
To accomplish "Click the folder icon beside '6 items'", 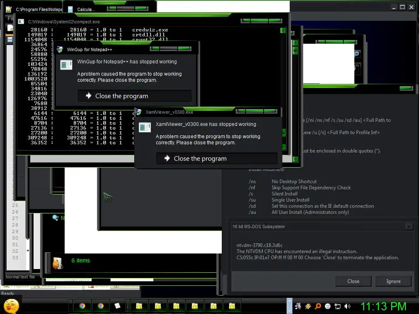I will (x=57, y=263).
